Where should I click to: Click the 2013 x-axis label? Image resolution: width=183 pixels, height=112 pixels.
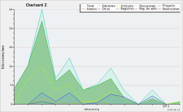coord(166,106)
